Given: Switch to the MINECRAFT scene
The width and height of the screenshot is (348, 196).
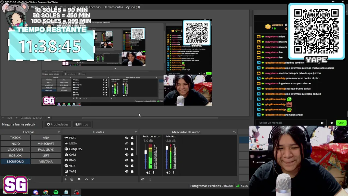Looking at the screenshot, I should [x=46, y=144].
